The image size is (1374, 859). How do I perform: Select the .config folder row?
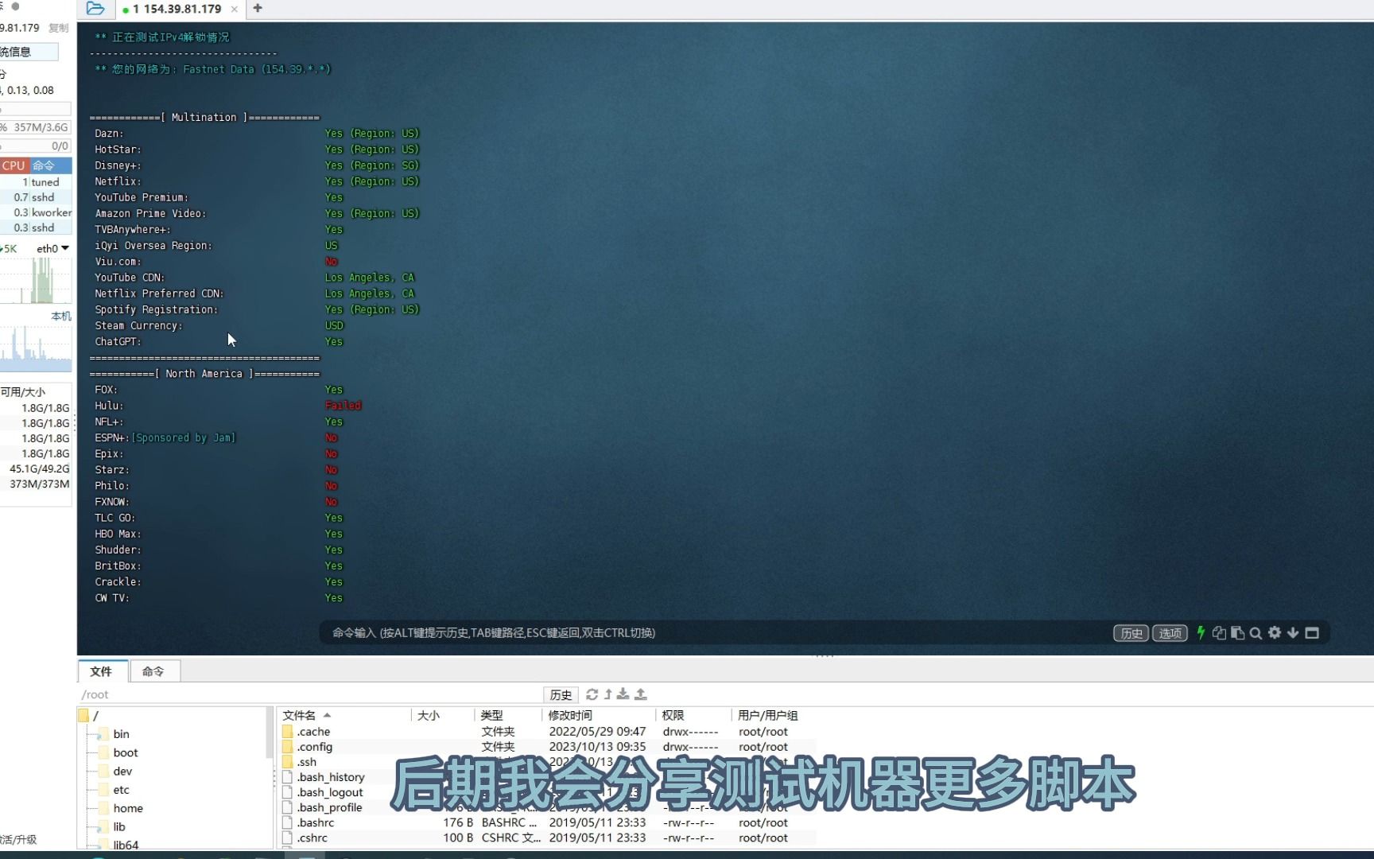[548, 747]
